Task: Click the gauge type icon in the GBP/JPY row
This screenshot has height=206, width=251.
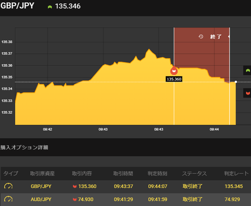Action: click(x=8, y=186)
